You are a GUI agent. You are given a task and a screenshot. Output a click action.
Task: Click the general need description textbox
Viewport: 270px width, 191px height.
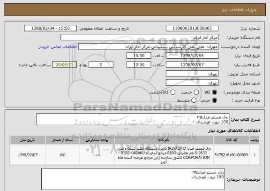(133, 119)
